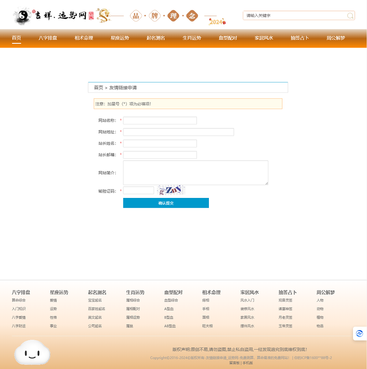367x369 pixels.
Task: Open the 爱情 footer link
Action: click(53, 300)
